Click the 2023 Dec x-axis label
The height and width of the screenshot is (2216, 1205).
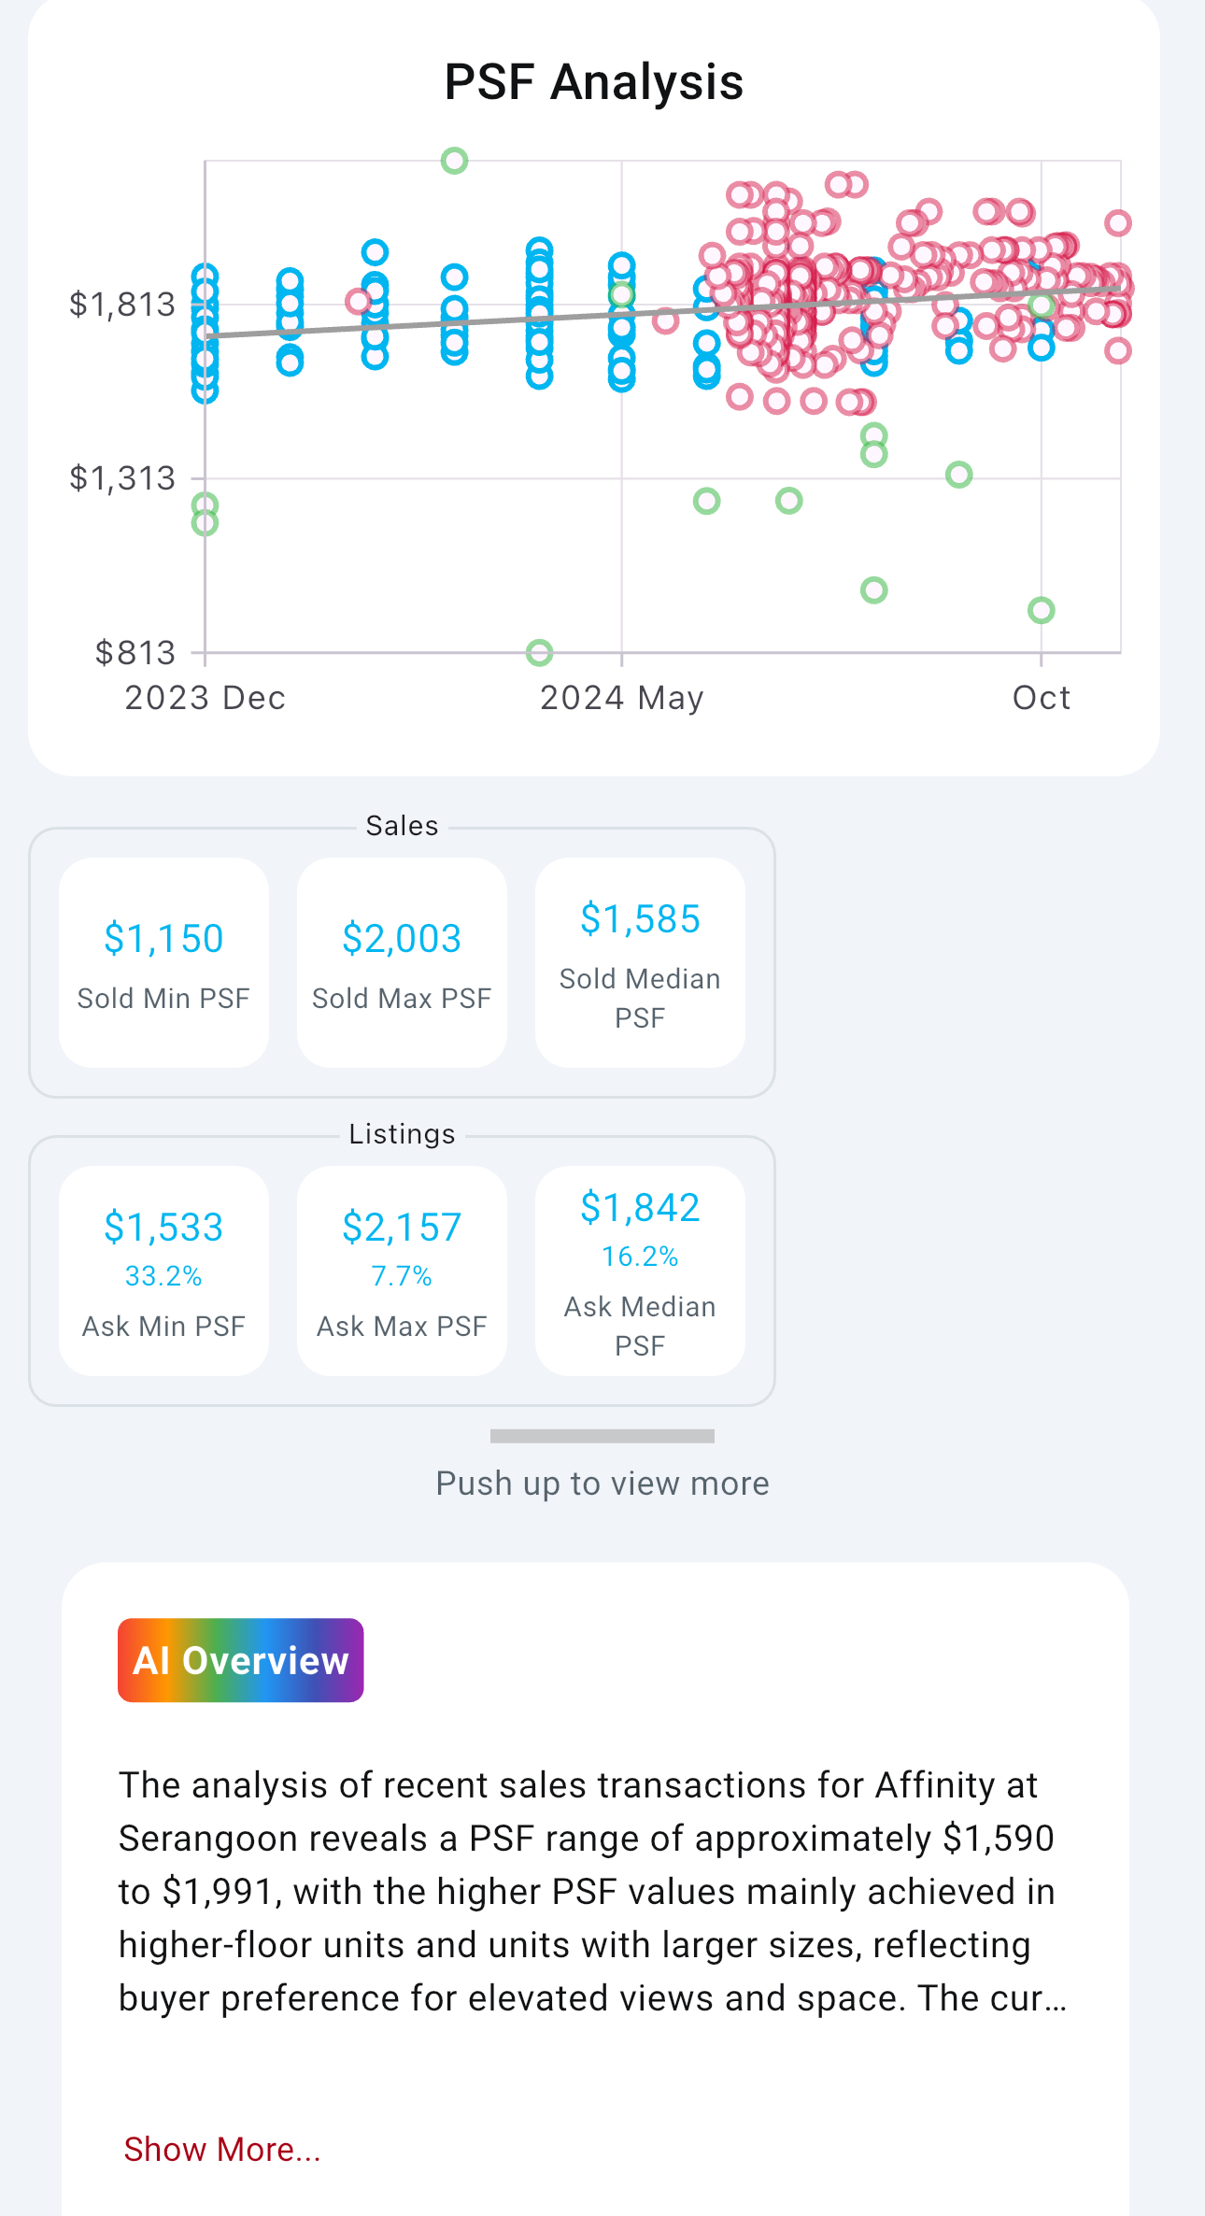coord(205,698)
